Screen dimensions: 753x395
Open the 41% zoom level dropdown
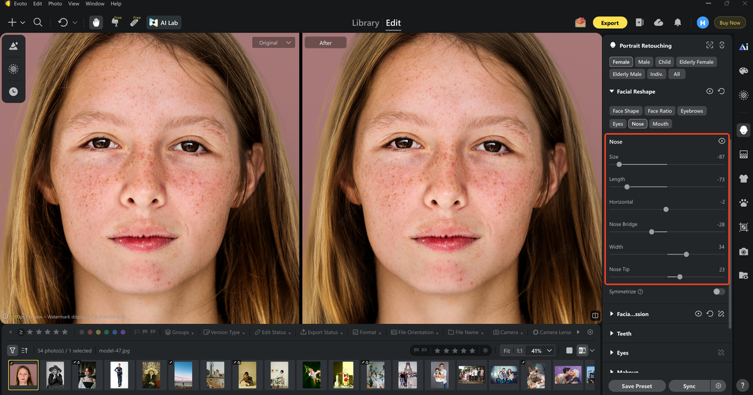[x=541, y=350]
